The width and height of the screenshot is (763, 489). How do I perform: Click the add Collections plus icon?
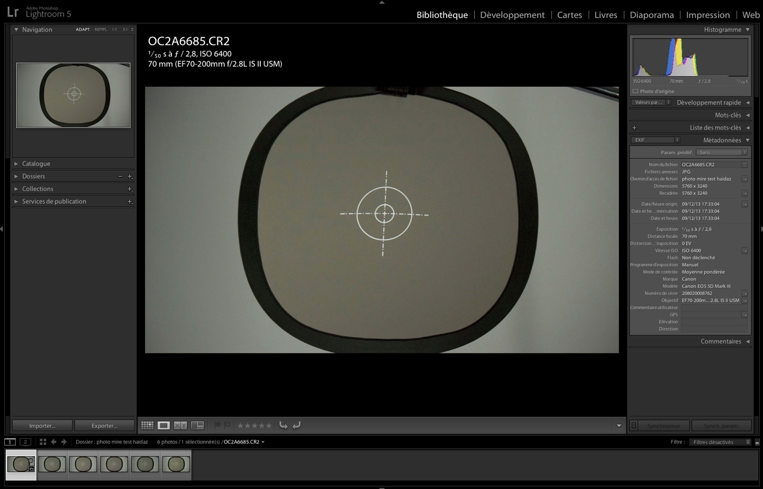click(x=130, y=189)
